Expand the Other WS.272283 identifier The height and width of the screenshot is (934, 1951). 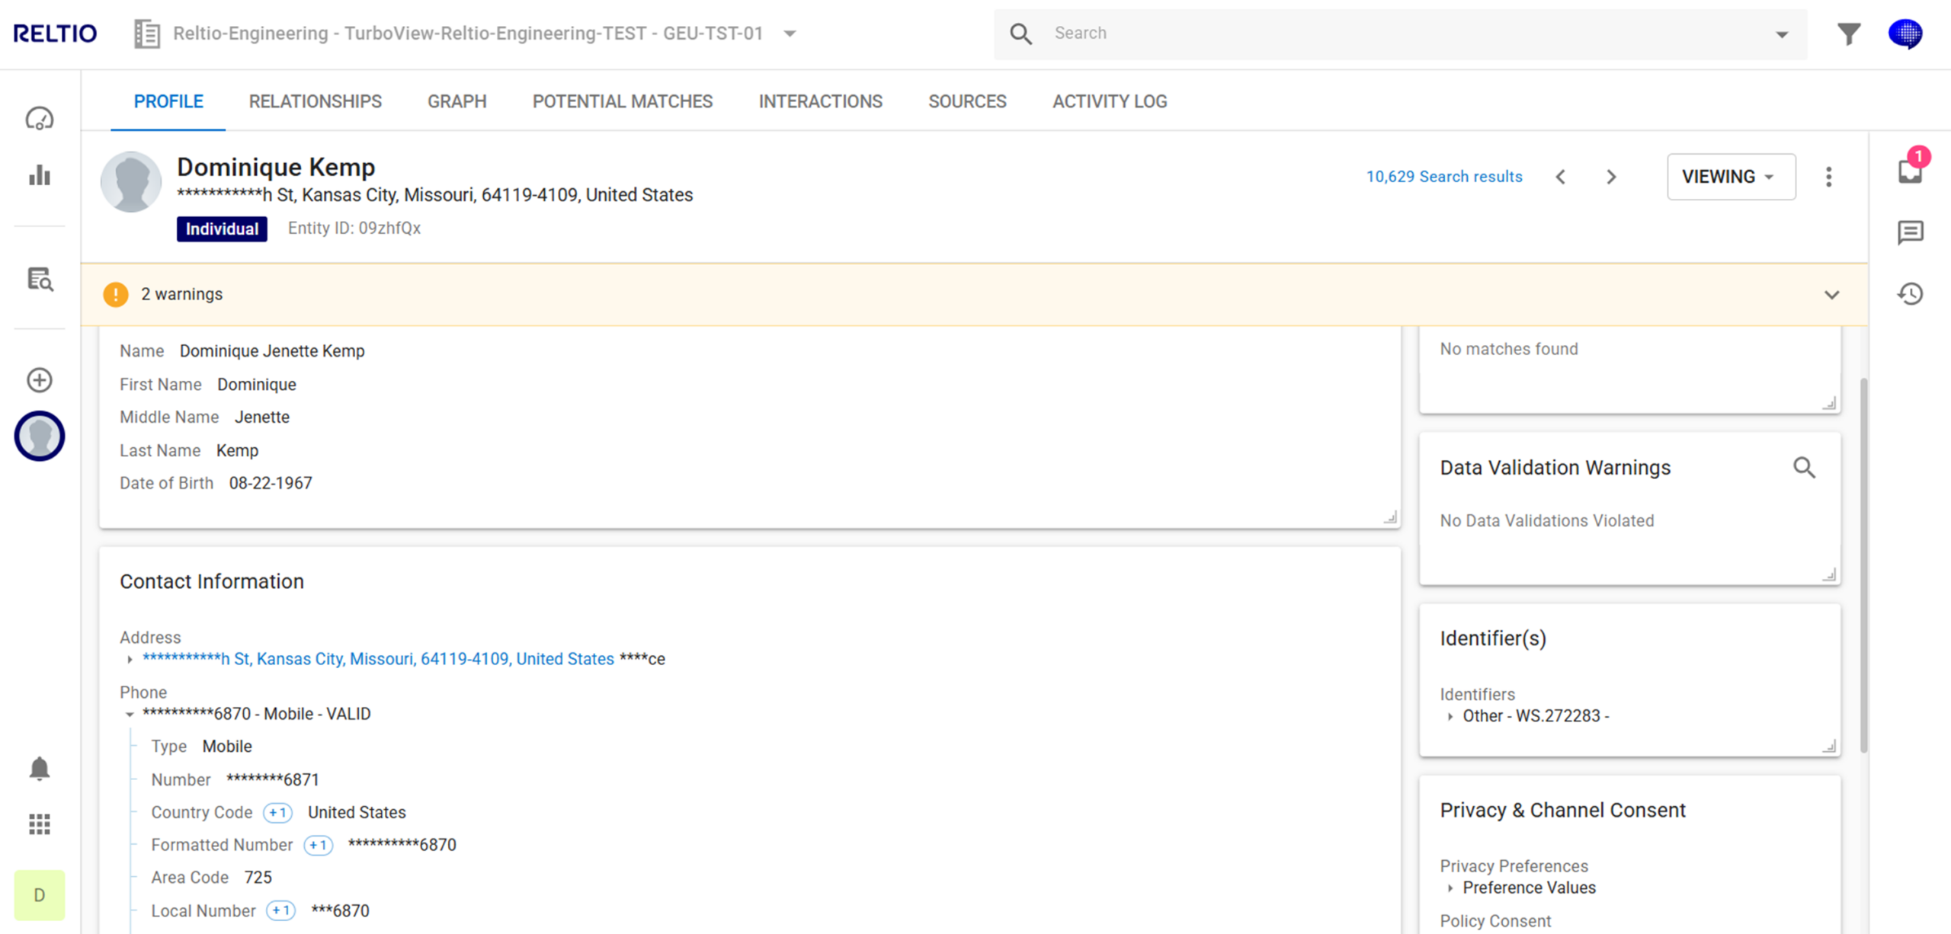pos(1450,717)
